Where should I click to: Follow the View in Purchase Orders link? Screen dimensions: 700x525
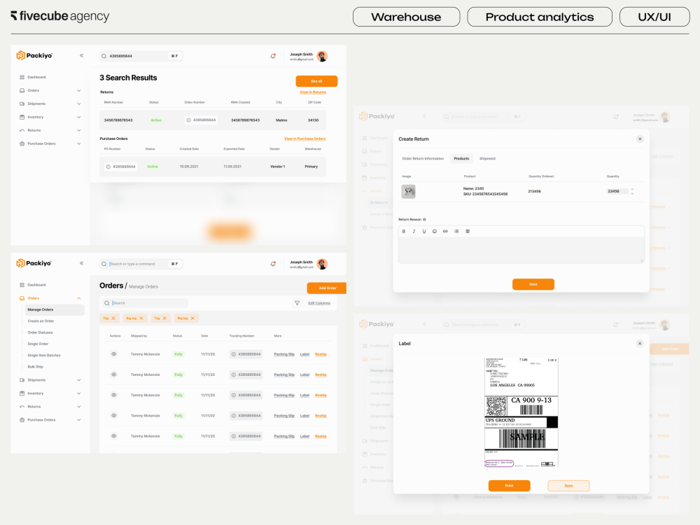[x=305, y=139]
